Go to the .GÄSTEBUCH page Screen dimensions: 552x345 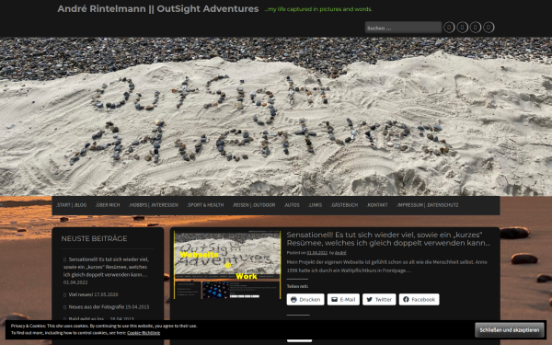pyautogui.click(x=344, y=205)
